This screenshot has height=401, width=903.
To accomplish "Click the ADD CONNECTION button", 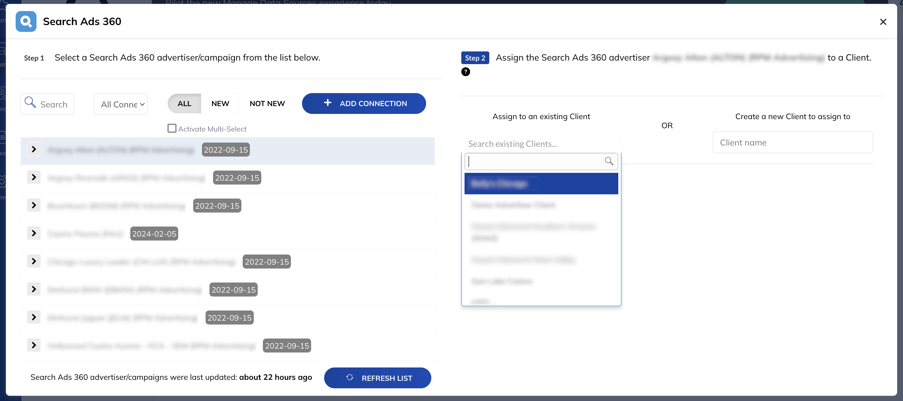I will (364, 104).
